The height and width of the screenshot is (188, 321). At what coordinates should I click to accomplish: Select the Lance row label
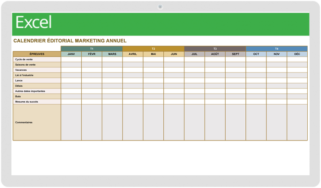37,80
